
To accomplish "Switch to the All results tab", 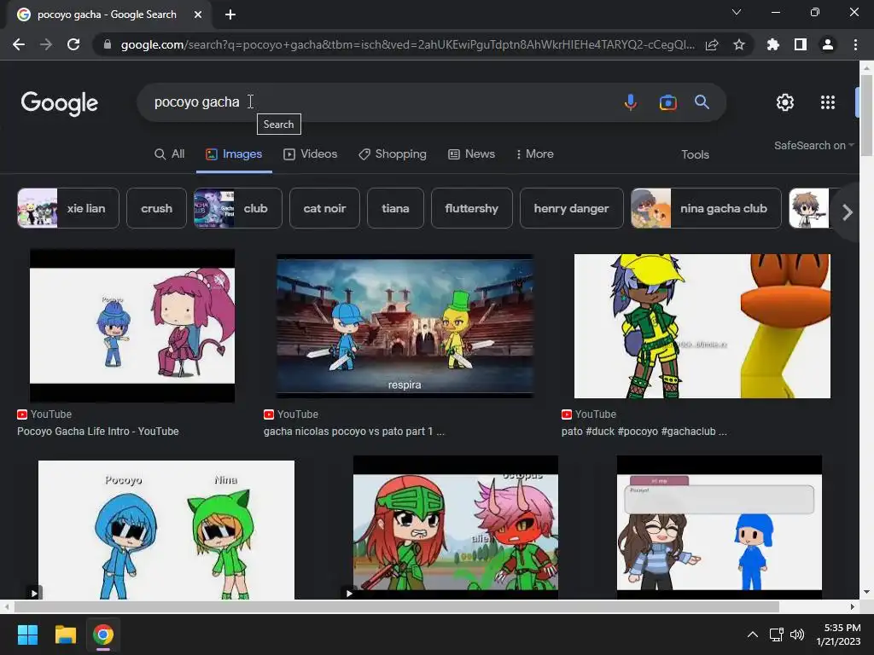I will 170,154.
